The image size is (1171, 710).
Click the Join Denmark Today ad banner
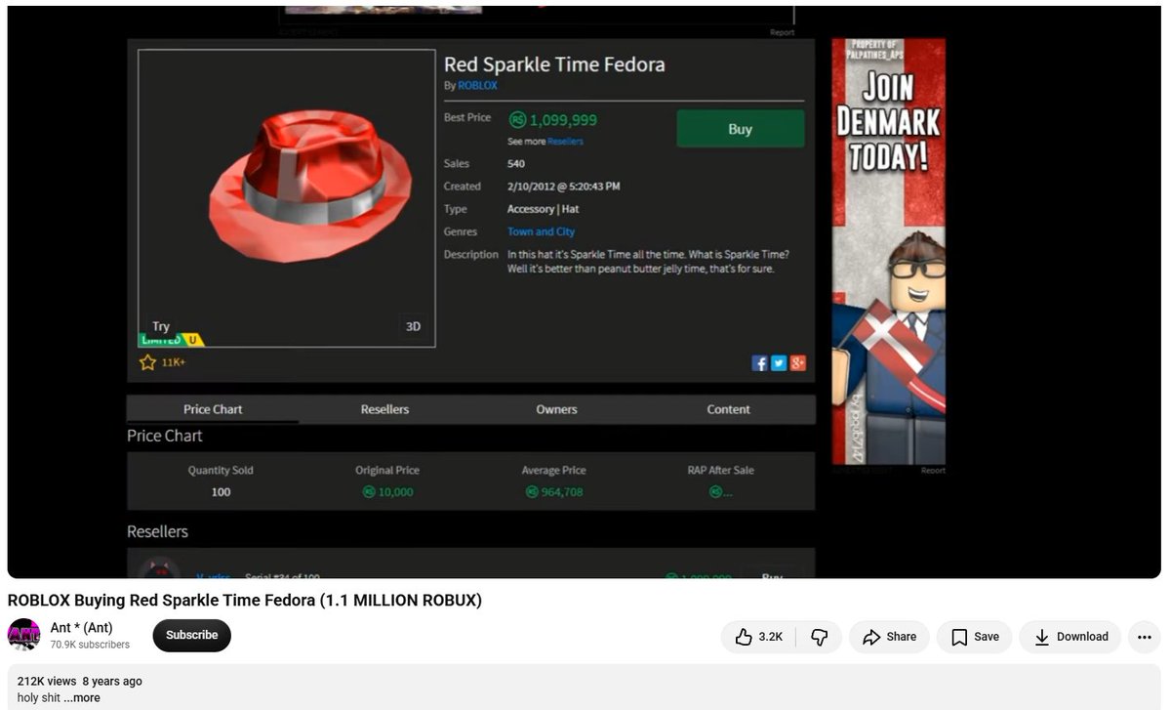click(x=888, y=251)
